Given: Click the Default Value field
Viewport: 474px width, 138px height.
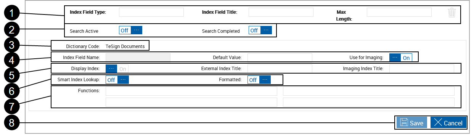Looking at the screenshot, I should (x=280, y=58).
